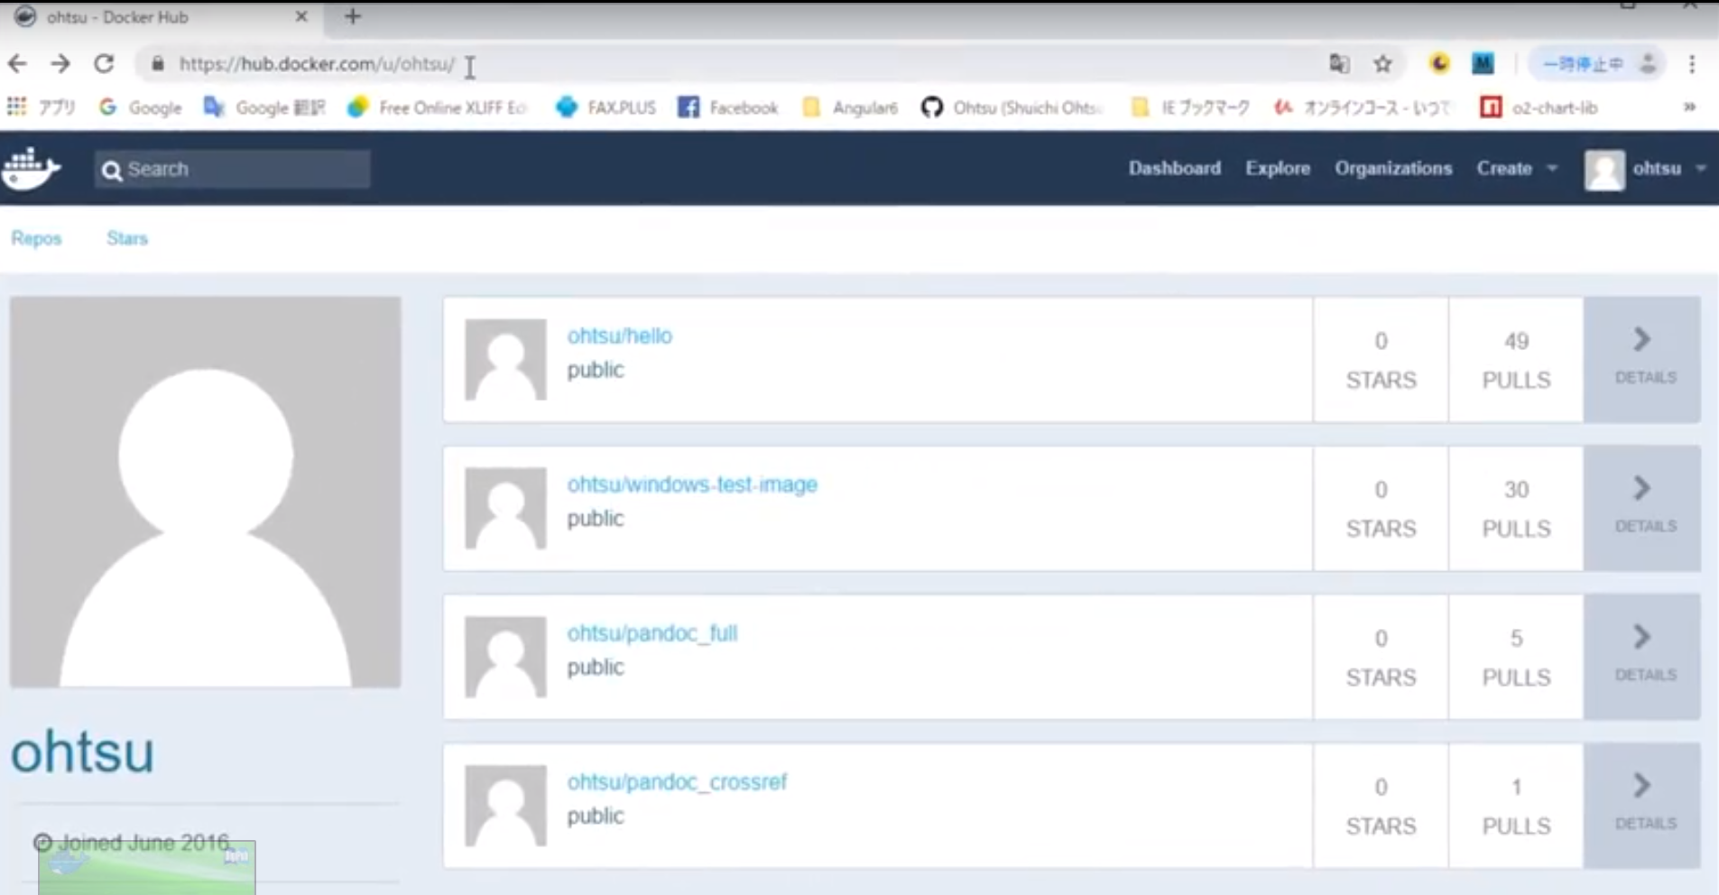1719x895 pixels.
Task: Click the Docker whale logo
Action: point(31,169)
